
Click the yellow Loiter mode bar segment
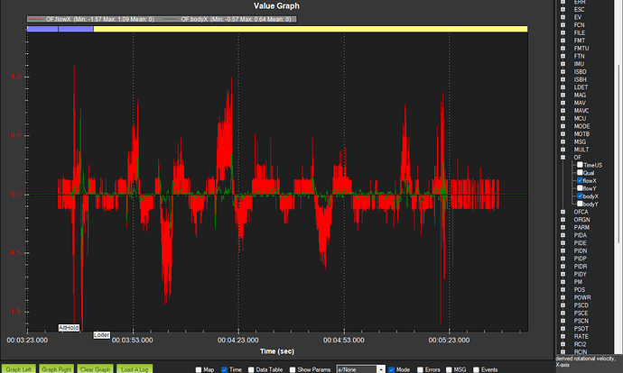pos(311,29)
